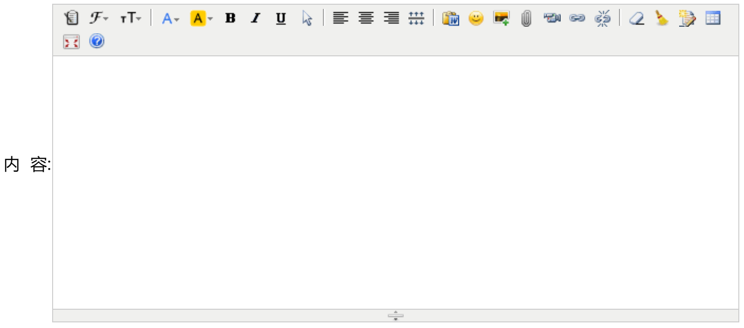Click inside the content editing area
The width and height of the screenshot is (744, 328).
(395, 182)
